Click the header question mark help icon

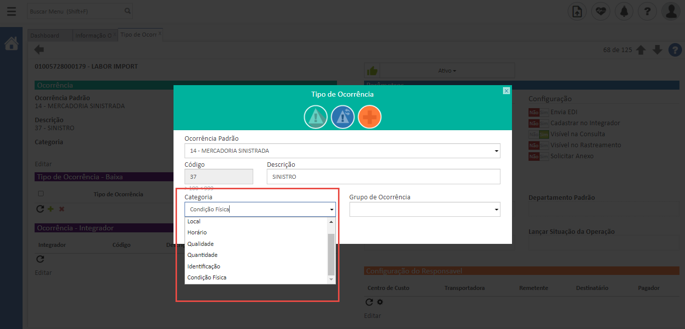click(647, 11)
